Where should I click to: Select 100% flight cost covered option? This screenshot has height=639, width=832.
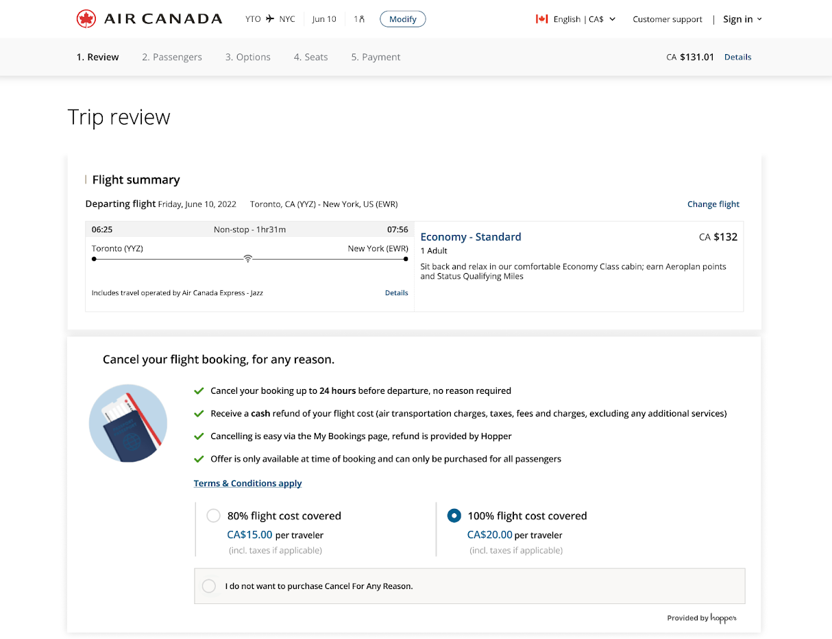pyautogui.click(x=454, y=516)
